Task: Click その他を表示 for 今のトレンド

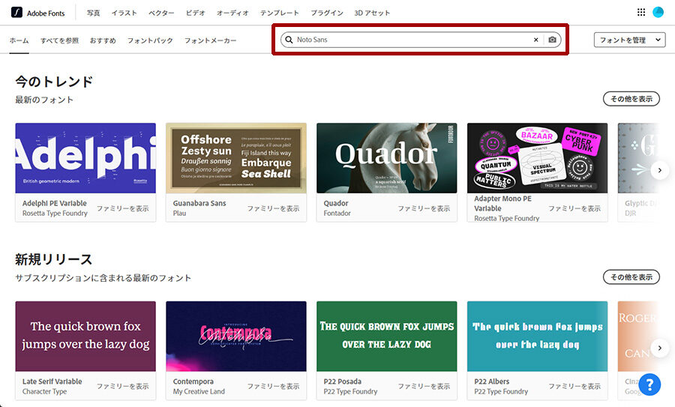Action: (x=631, y=99)
